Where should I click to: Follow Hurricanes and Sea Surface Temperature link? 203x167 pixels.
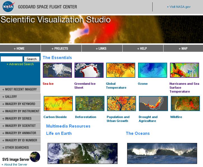pos(184,88)
